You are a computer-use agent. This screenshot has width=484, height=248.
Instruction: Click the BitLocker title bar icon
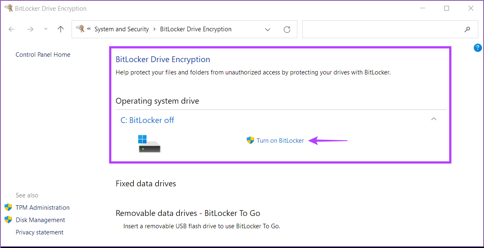tap(8, 8)
